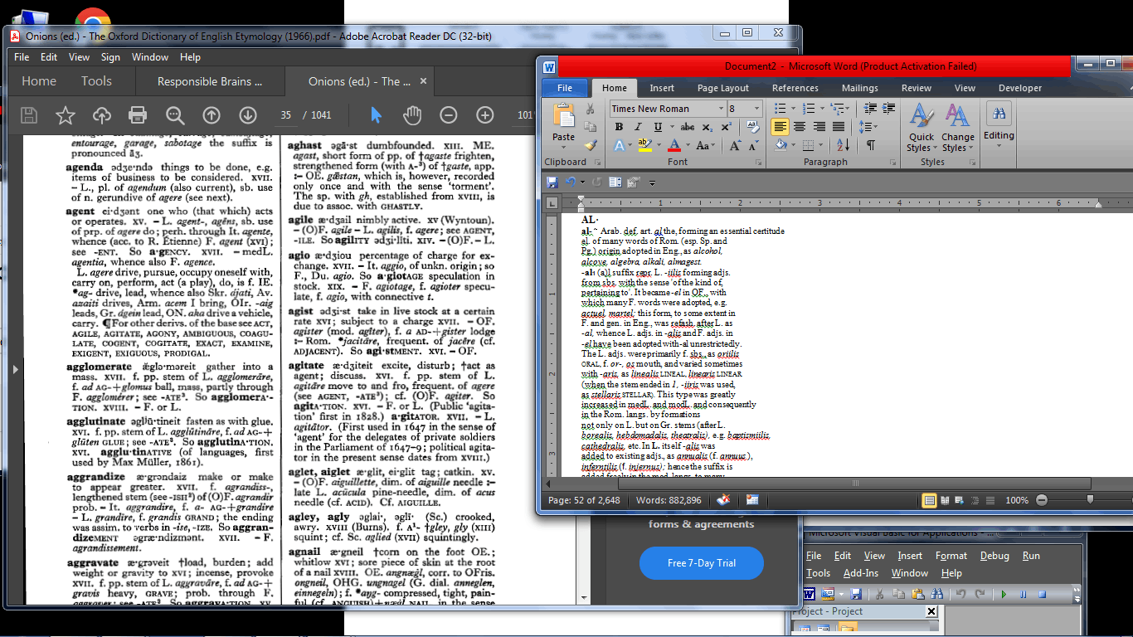
Task: Toggle Center alignment in Word
Action: pos(800,127)
